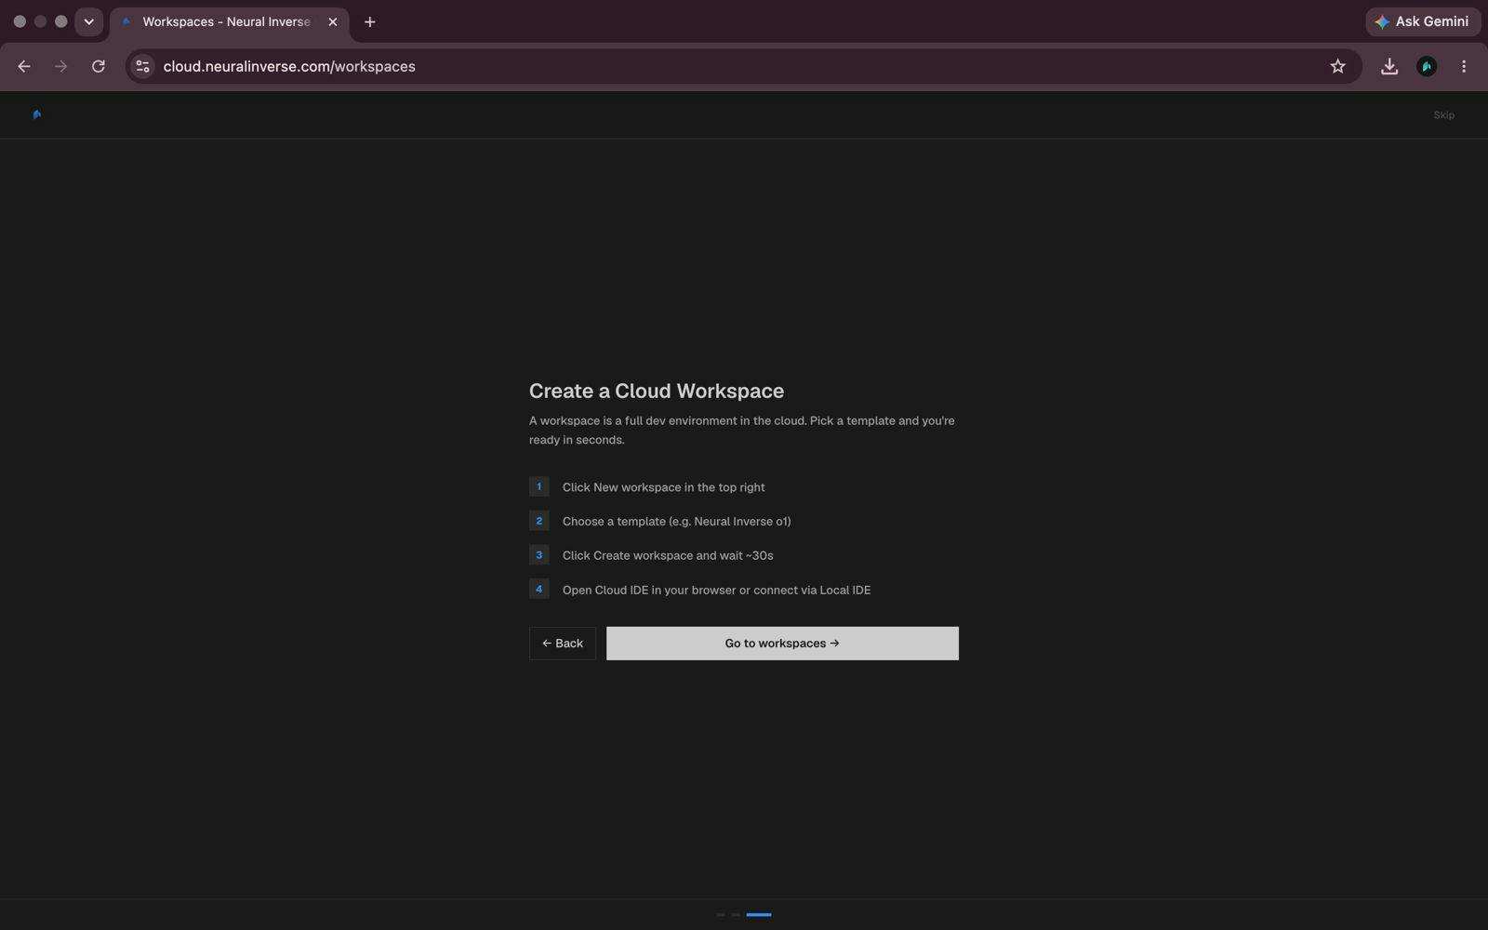Select the Workspaces - Neural Inverse tab

pyautogui.click(x=229, y=21)
